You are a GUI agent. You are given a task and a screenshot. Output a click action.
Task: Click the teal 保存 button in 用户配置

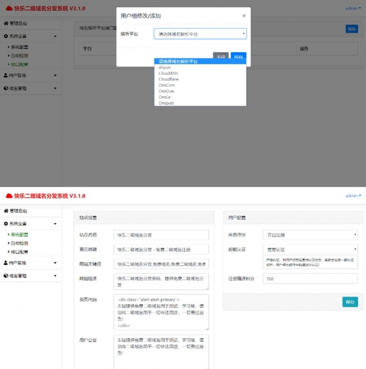pyautogui.click(x=350, y=302)
